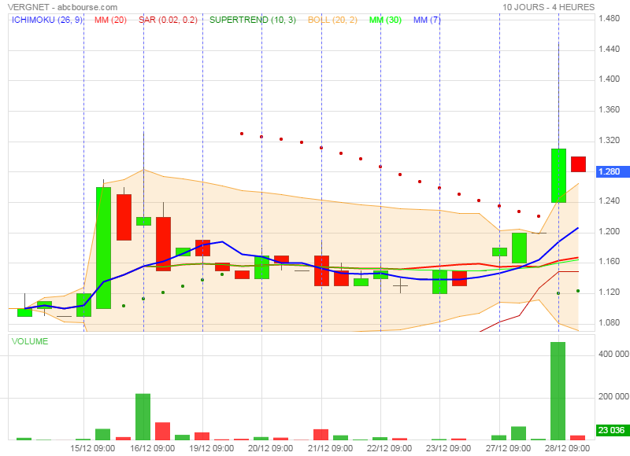Click the 23/12 09:00 date label

[x=448, y=448]
